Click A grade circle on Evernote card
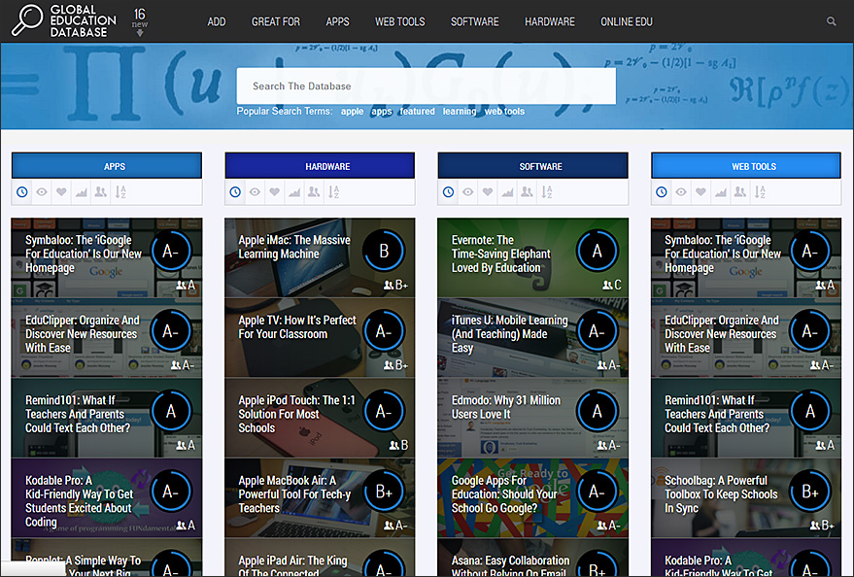Screen dimensions: 854x577 (597, 251)
